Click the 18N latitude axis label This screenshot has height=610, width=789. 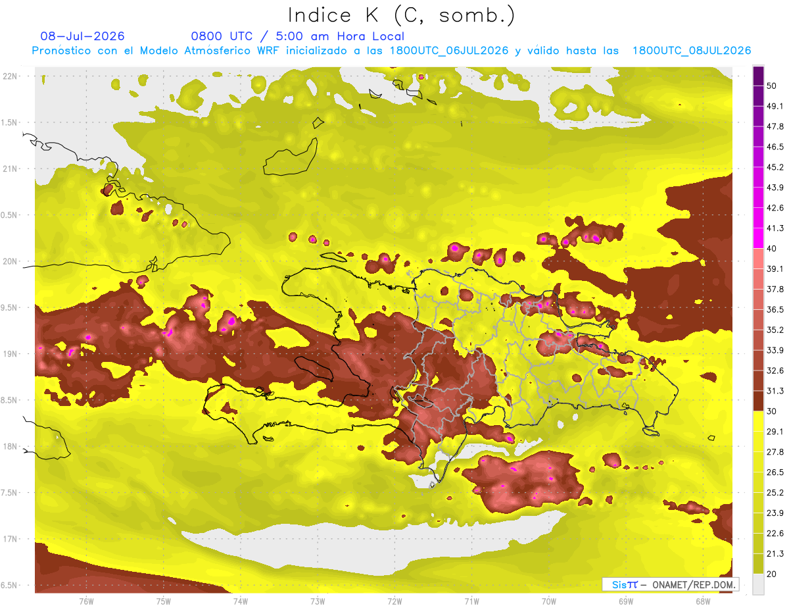point(11,447)
